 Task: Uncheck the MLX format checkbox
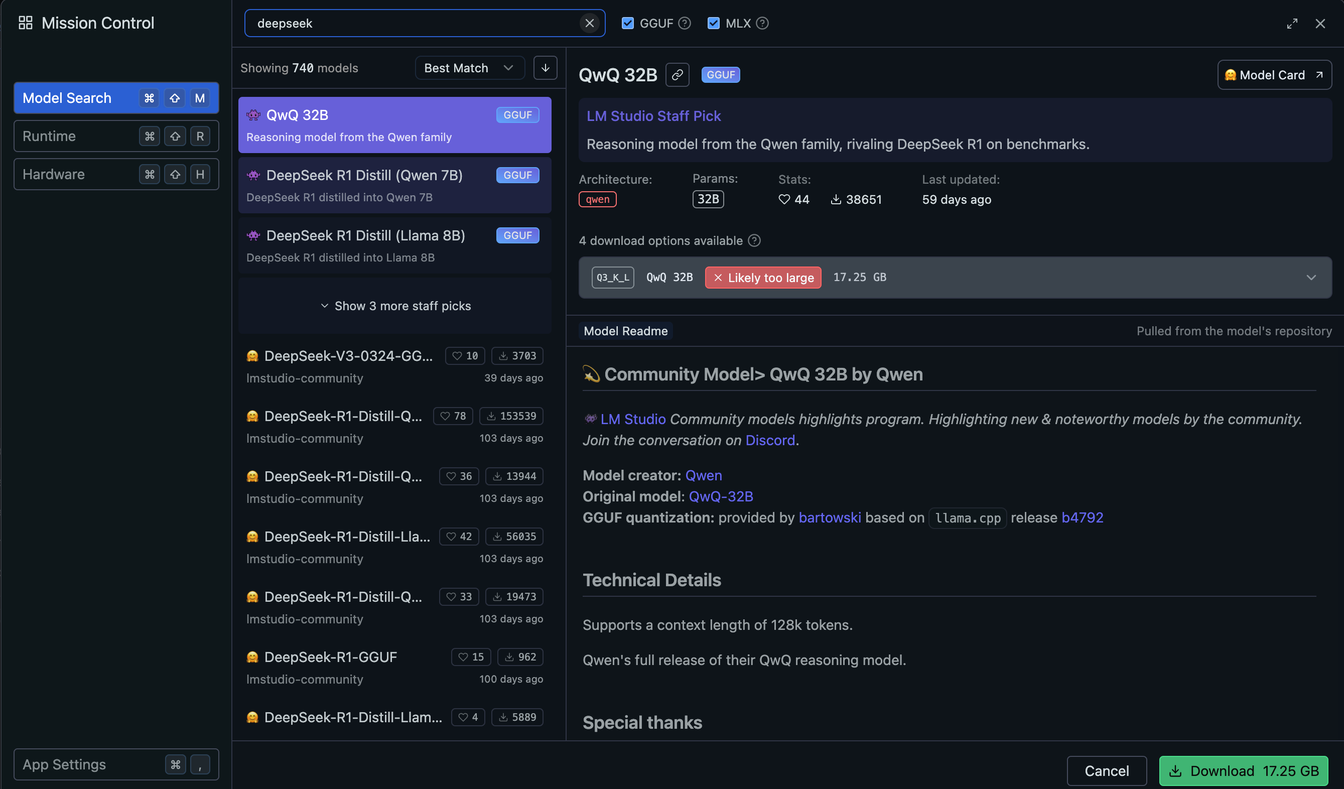[713, 23]
